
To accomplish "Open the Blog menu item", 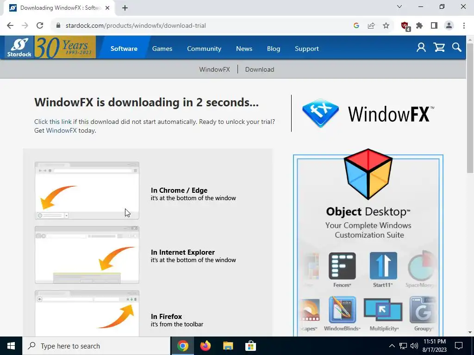I will (274, 49).
